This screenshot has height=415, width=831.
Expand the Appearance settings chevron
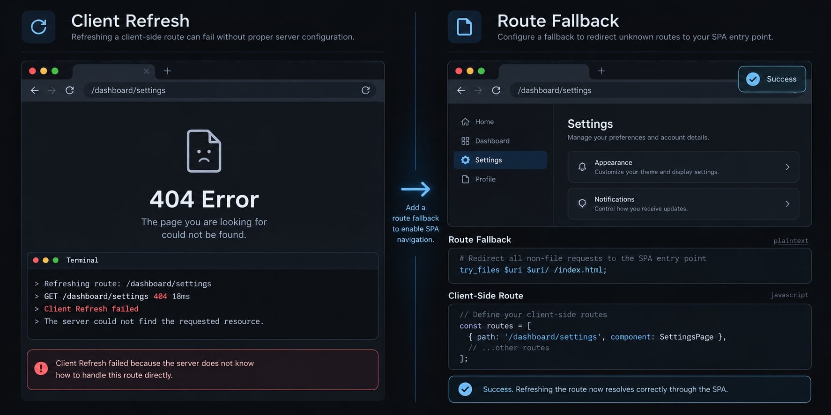[x=787, y=167]
